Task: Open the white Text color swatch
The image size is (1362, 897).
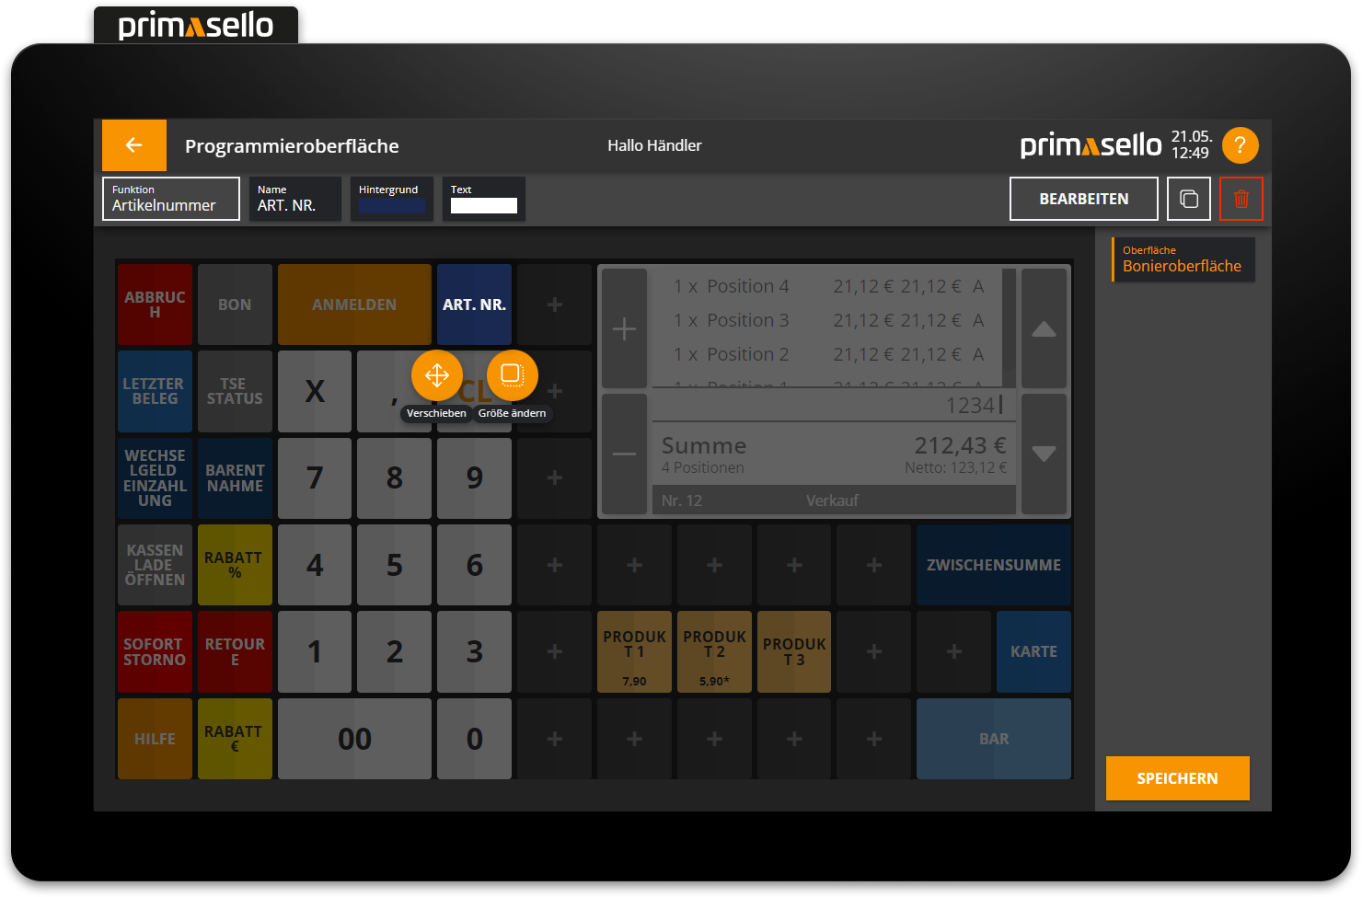Action: click(x=483, y=205)
